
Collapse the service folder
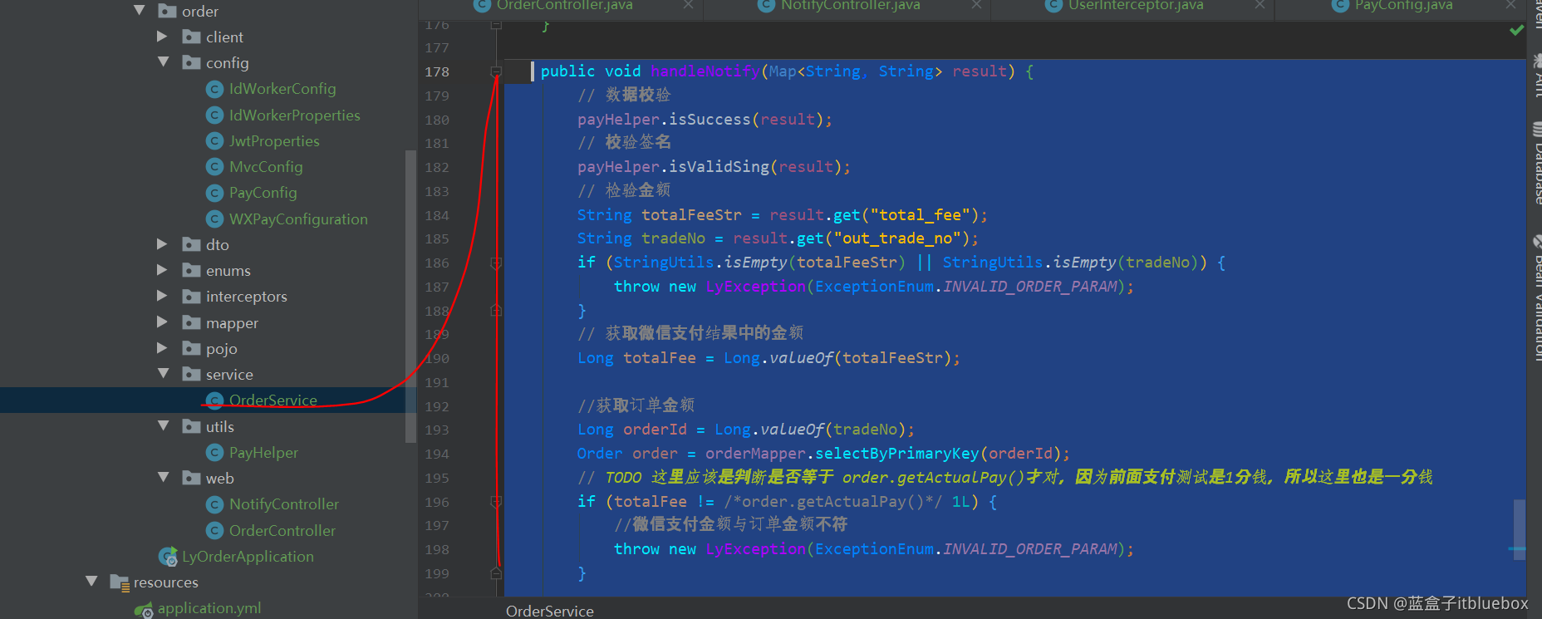163,374
